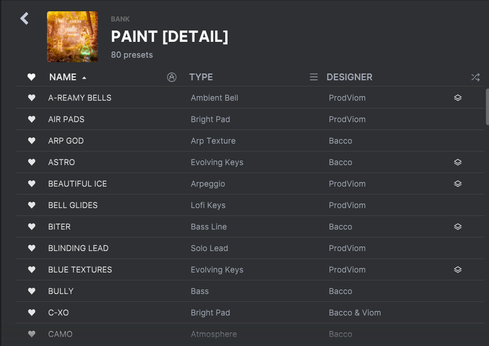Click the layers icon on BITER row
The height and width of the screenshot is (346, 489).
(x=457, y=227)
